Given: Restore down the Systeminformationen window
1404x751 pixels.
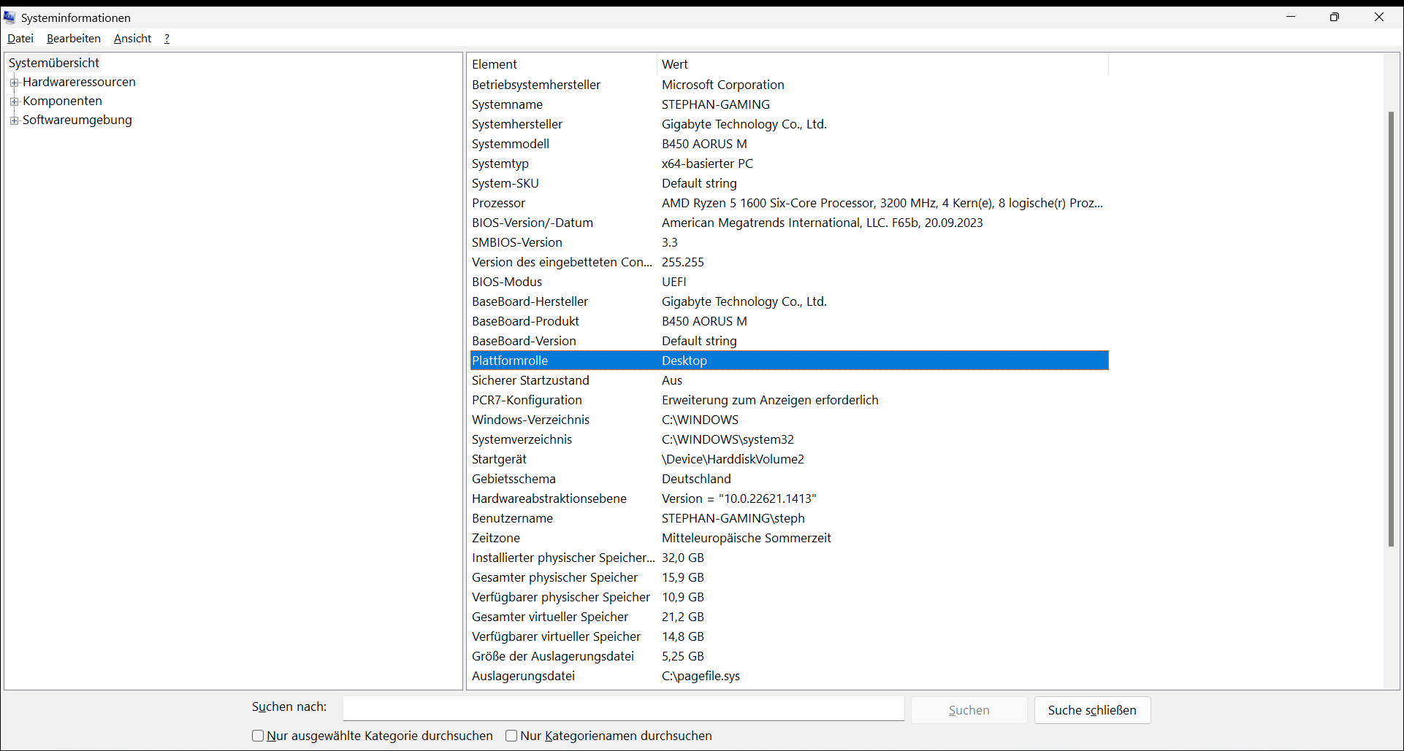Looking at the screenshot, I should (x=1335, y=17).
